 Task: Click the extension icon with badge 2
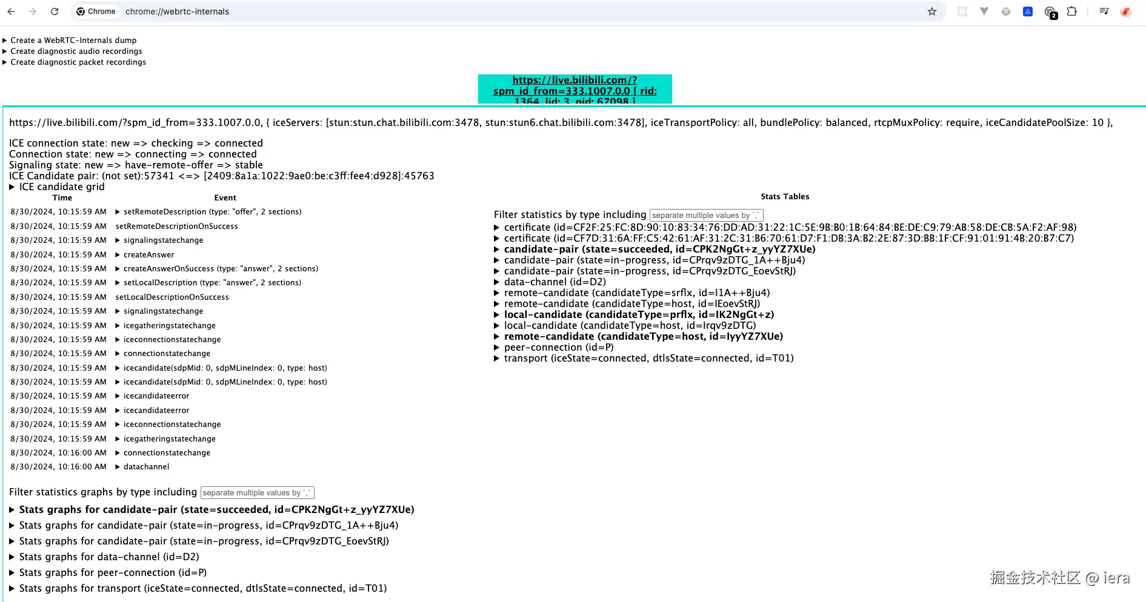coord(1050,12)
